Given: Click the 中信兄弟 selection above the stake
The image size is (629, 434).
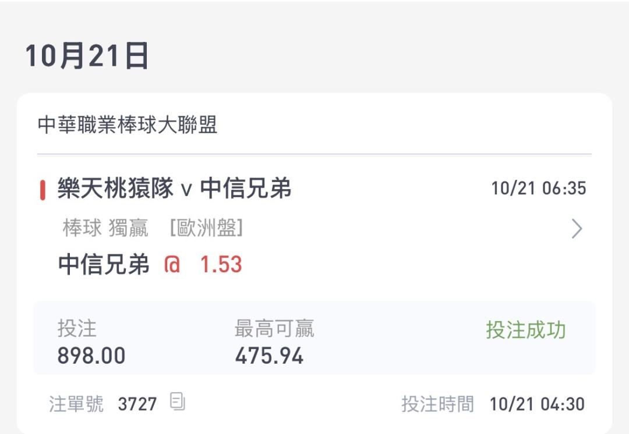Looking at the screenshot, I should (104, 265).
